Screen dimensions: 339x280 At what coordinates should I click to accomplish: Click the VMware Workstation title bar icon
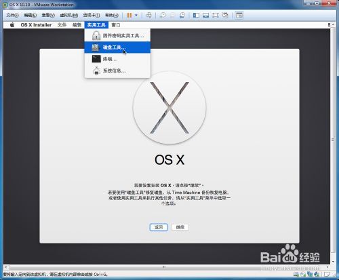point(5,4)
